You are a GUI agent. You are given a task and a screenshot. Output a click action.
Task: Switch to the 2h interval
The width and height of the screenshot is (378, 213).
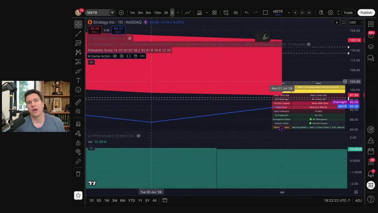click(x=166, y=13)
